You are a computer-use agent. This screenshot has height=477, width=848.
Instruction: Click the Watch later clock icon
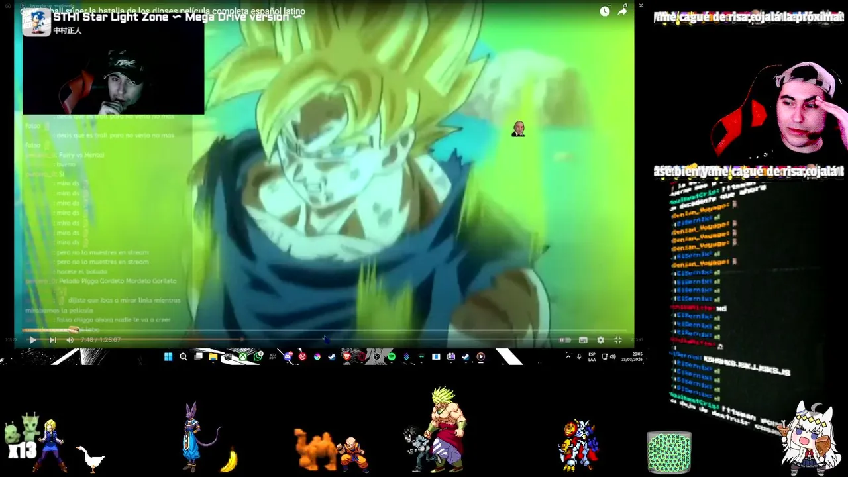click(605, 11)
